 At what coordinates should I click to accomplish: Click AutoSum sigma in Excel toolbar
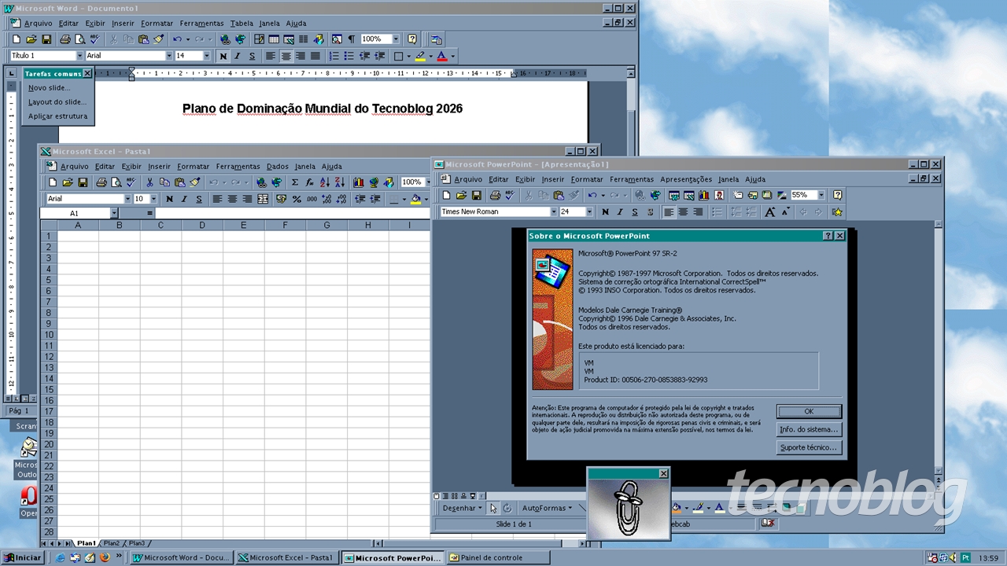(x=295, y=182)
